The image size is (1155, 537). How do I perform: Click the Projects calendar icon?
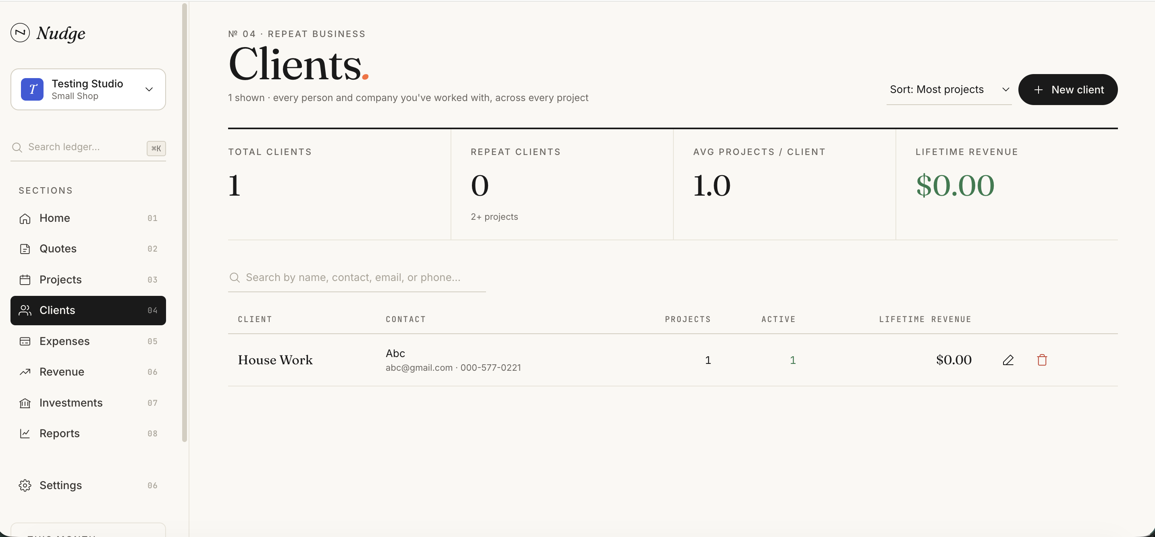point(25,280)
